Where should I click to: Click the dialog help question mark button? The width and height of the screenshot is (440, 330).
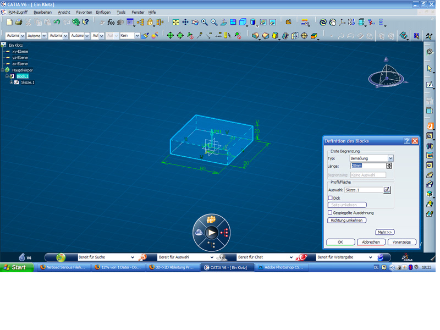(407, 141)
